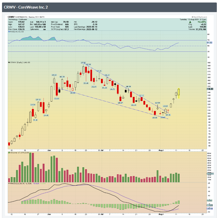This screenshot has height=218, width=217.
Task: Click the 183.98 price label
Action: tap(88, 65)
